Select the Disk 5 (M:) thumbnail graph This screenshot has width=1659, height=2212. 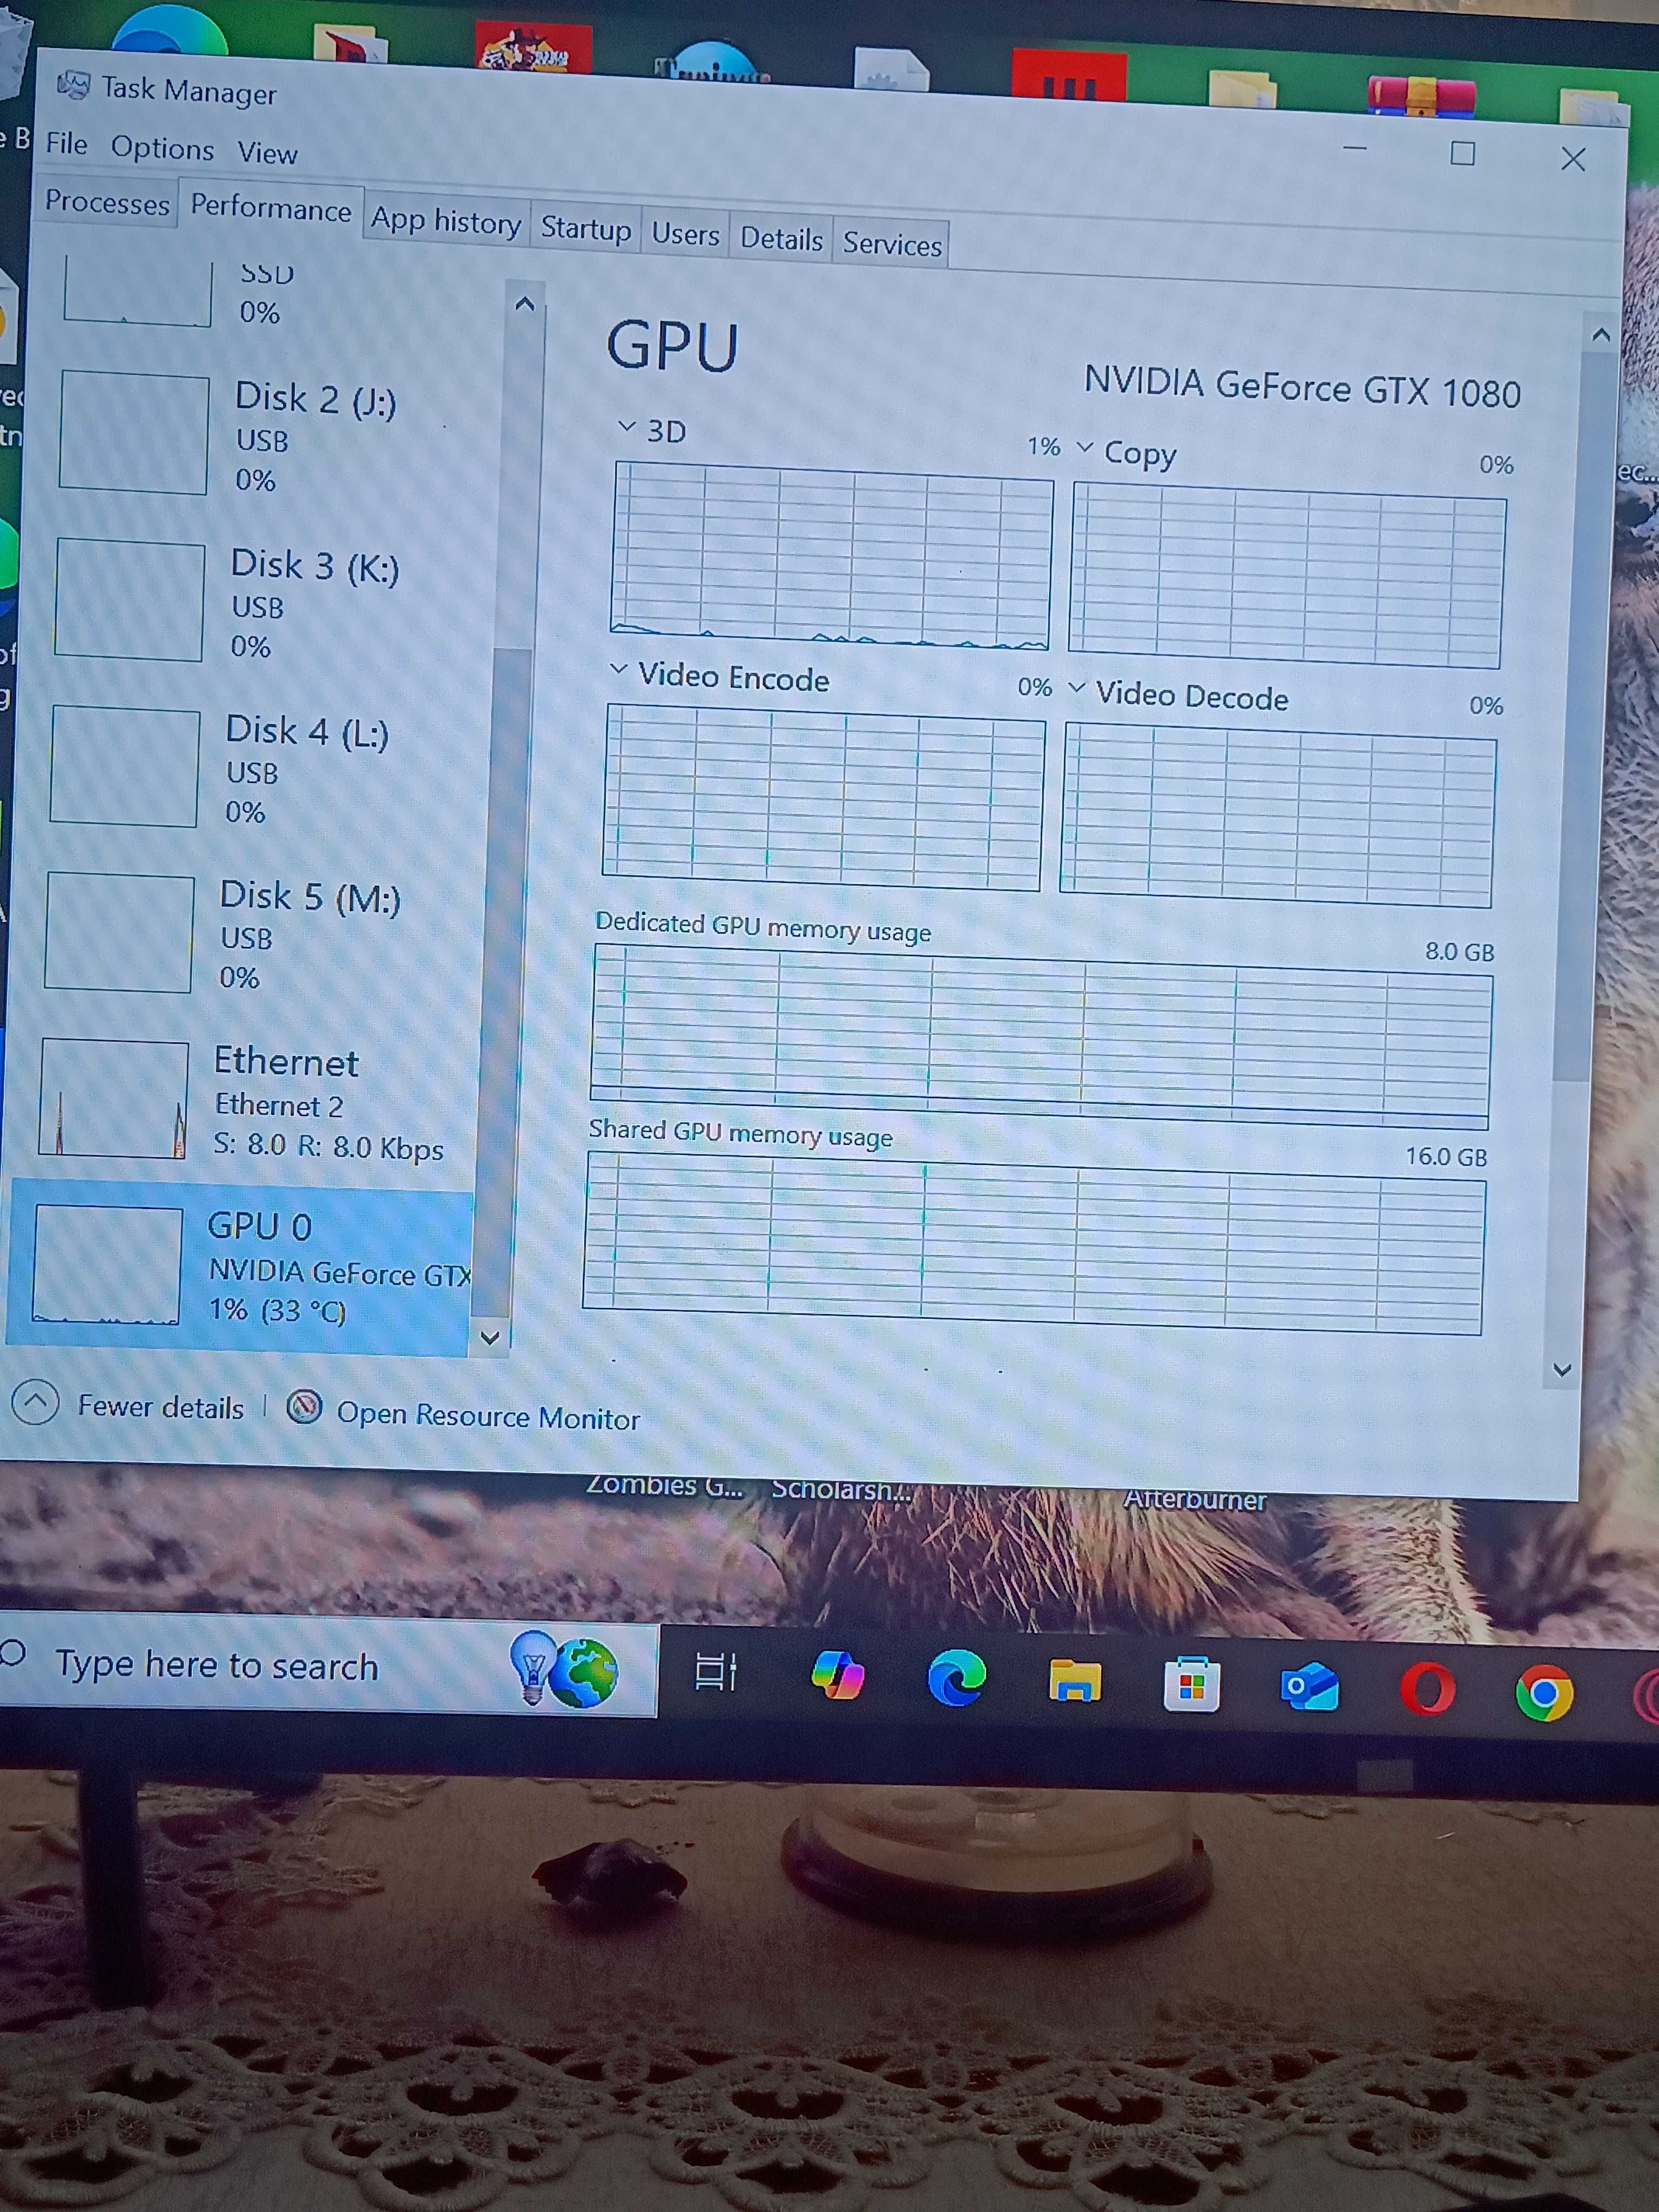[x=119, y=932]
